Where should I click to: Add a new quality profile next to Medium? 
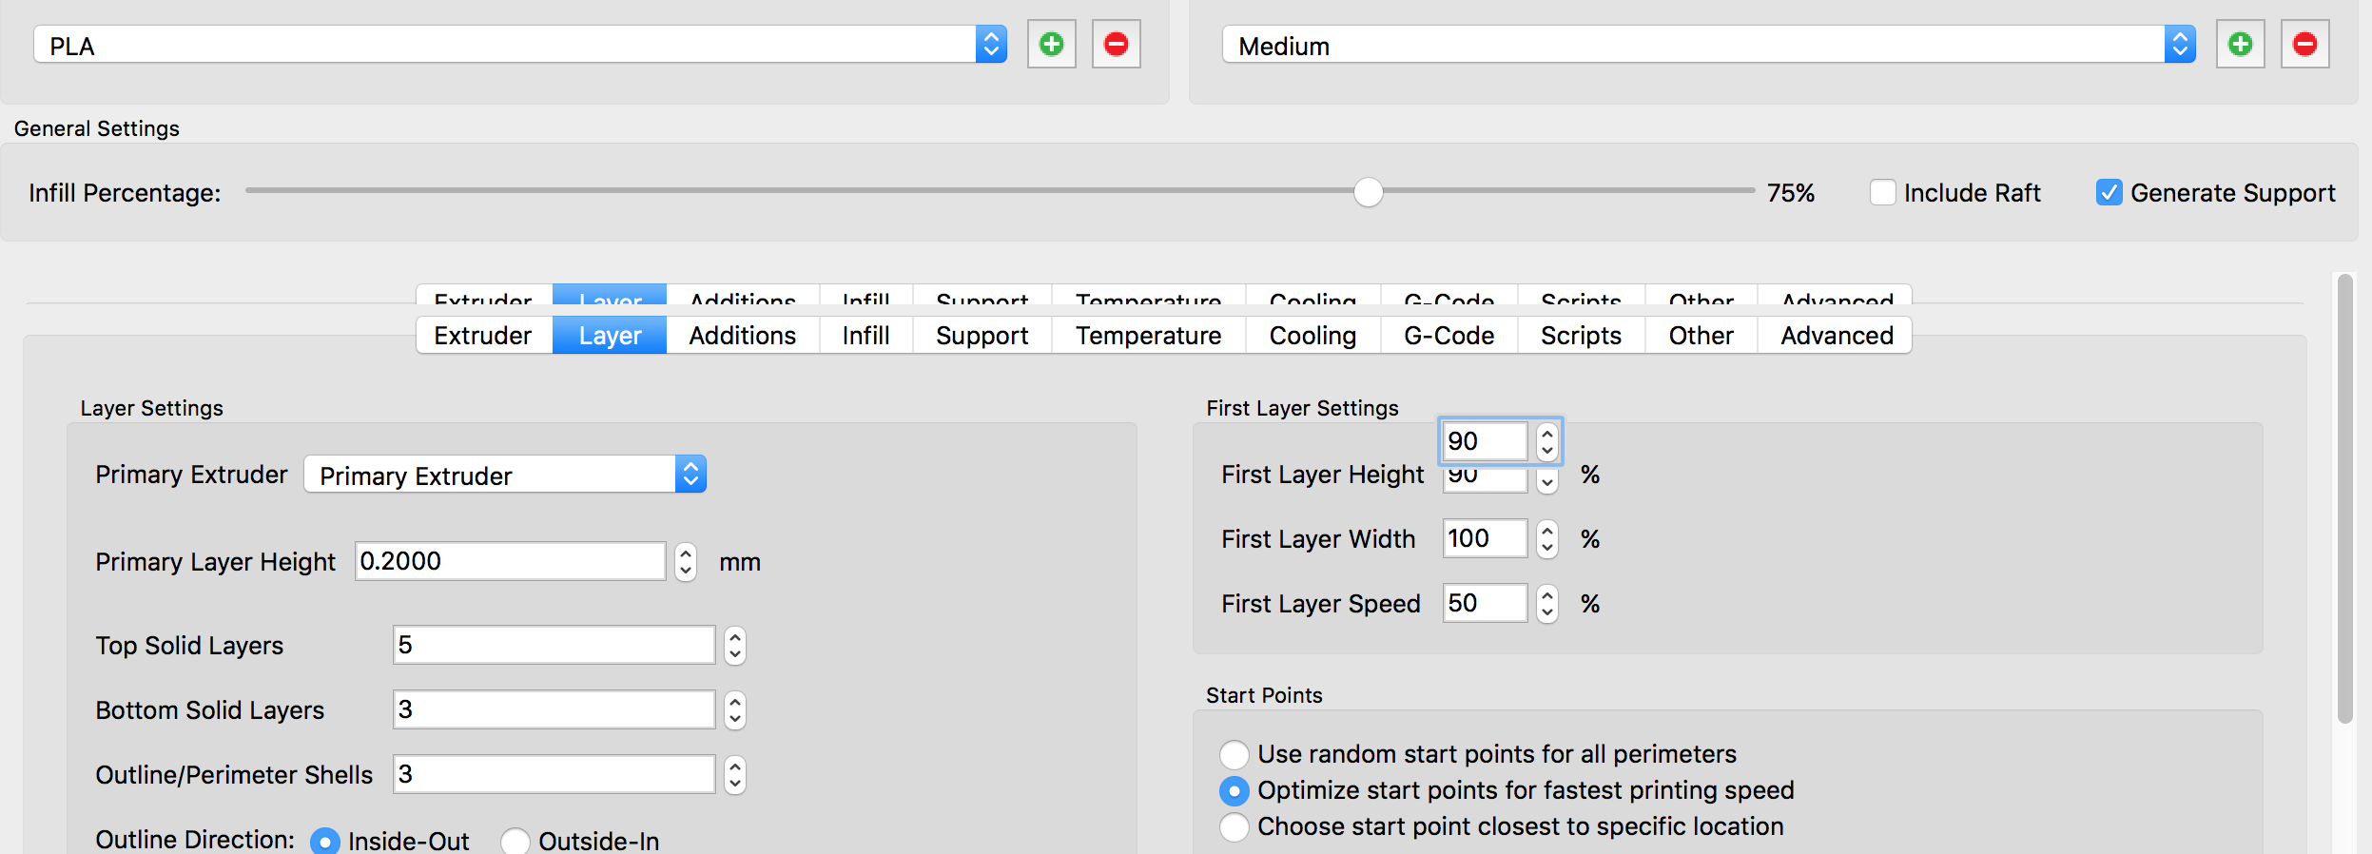coord(2240,44)
